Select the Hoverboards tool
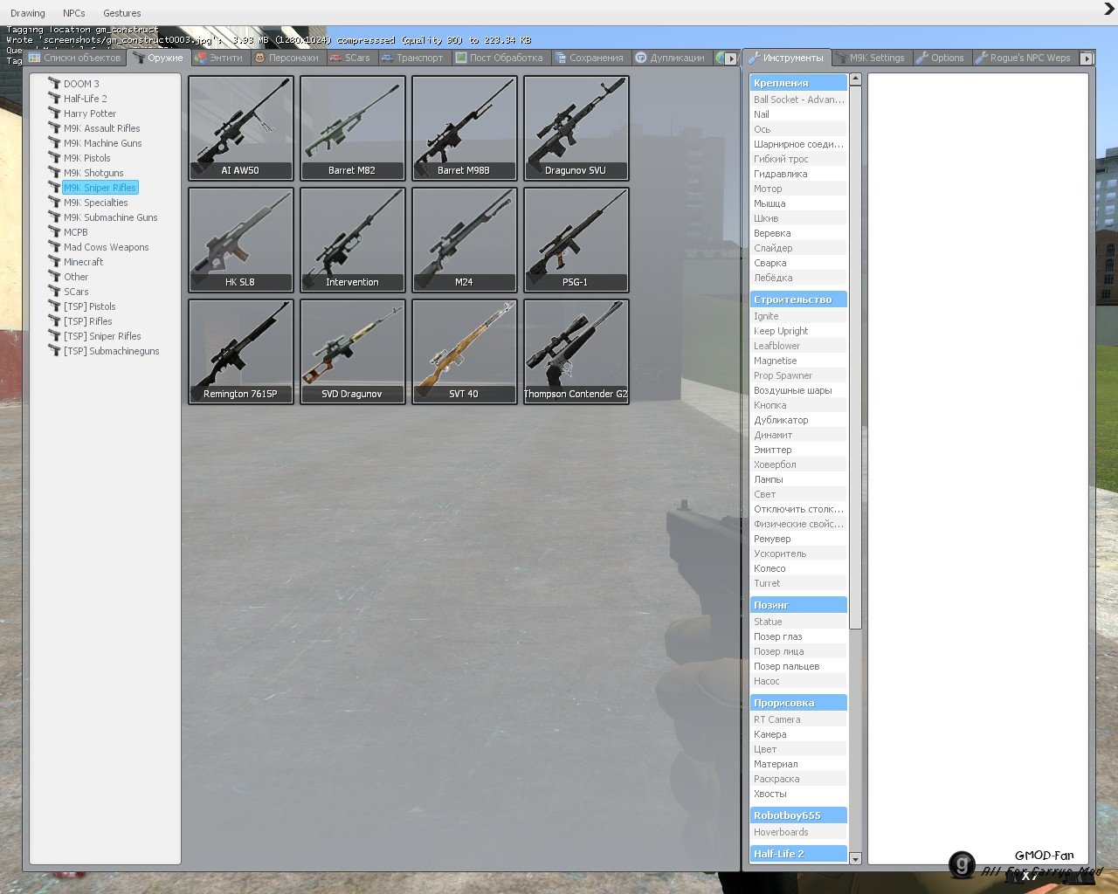The width and height of the screenshot is (1118, 894). click(x=798, y=832)
